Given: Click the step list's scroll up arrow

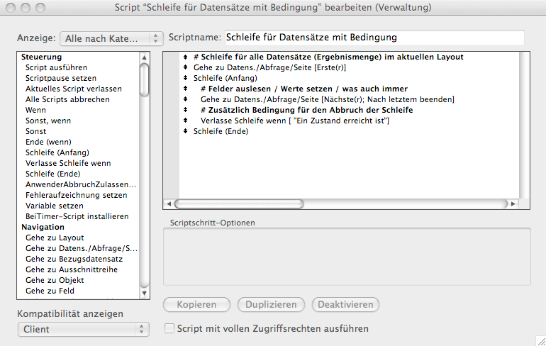Looking at the screenshot, I should [x=145, y=57].
